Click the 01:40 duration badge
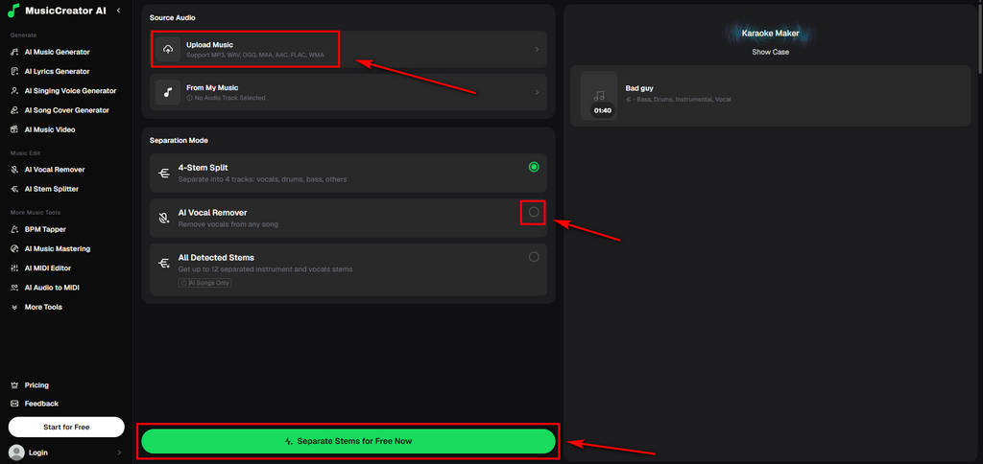983x464 pixels. point(603,110)
